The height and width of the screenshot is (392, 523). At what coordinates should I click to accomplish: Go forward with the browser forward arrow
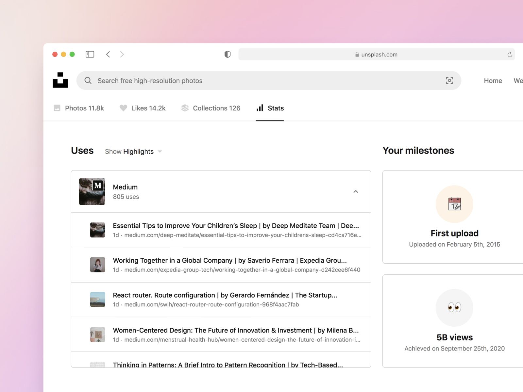(x=122, y=54)
